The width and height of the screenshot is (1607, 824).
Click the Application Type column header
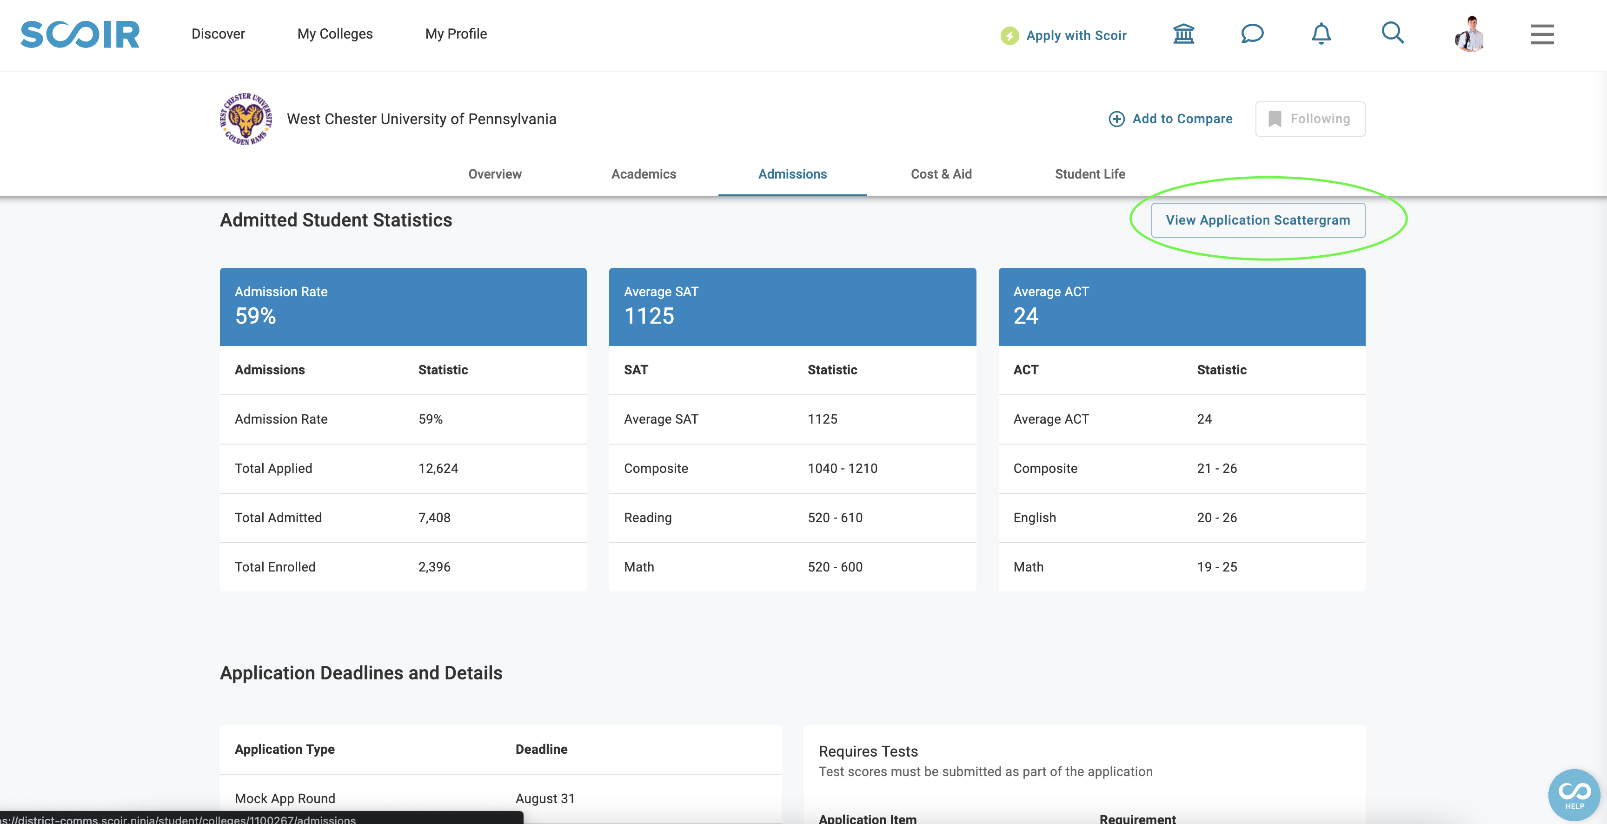coord(285,749)
